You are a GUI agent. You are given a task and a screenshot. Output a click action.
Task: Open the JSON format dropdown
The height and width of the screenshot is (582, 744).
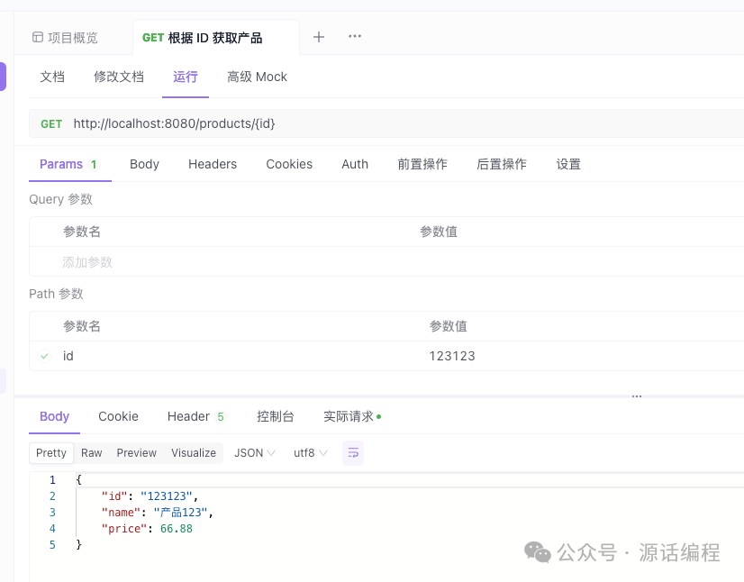point(254,453)
